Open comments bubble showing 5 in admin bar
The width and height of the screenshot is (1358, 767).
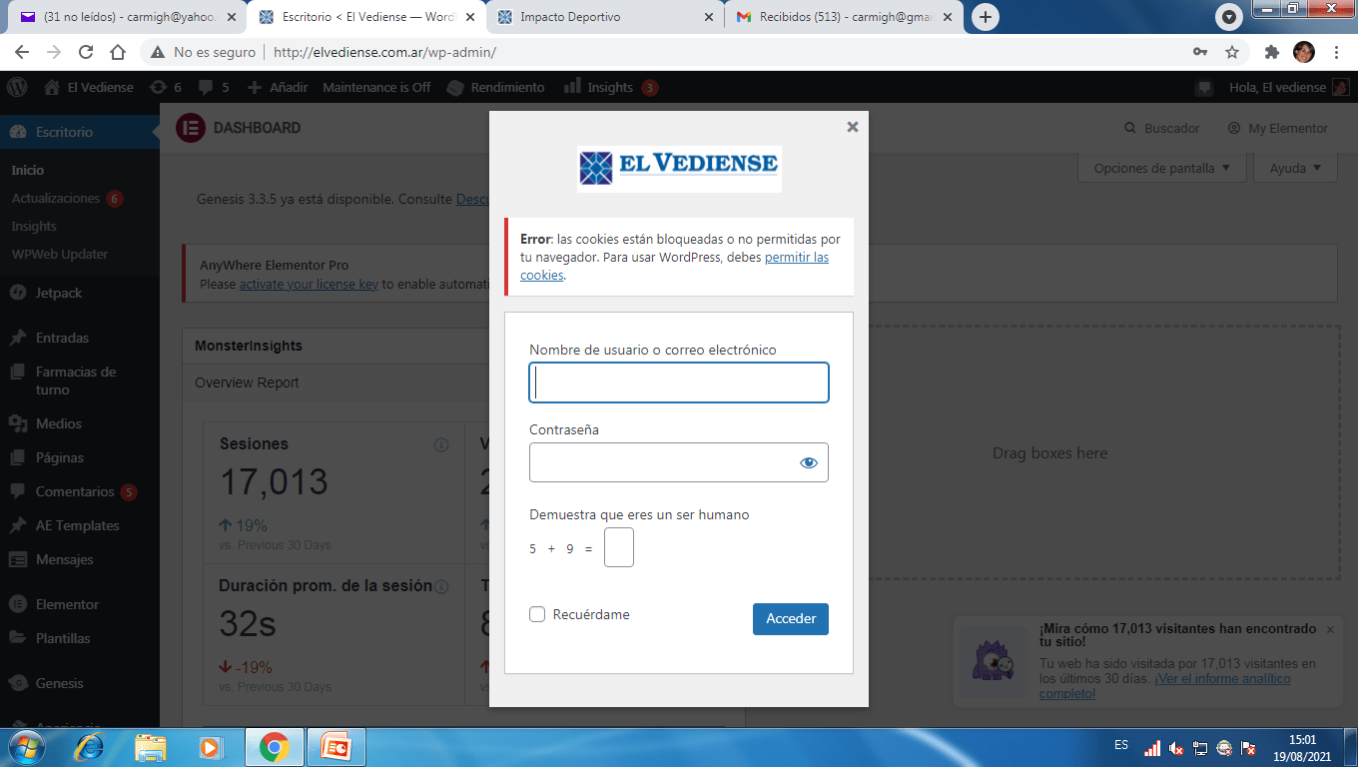[x=214, y=87]
